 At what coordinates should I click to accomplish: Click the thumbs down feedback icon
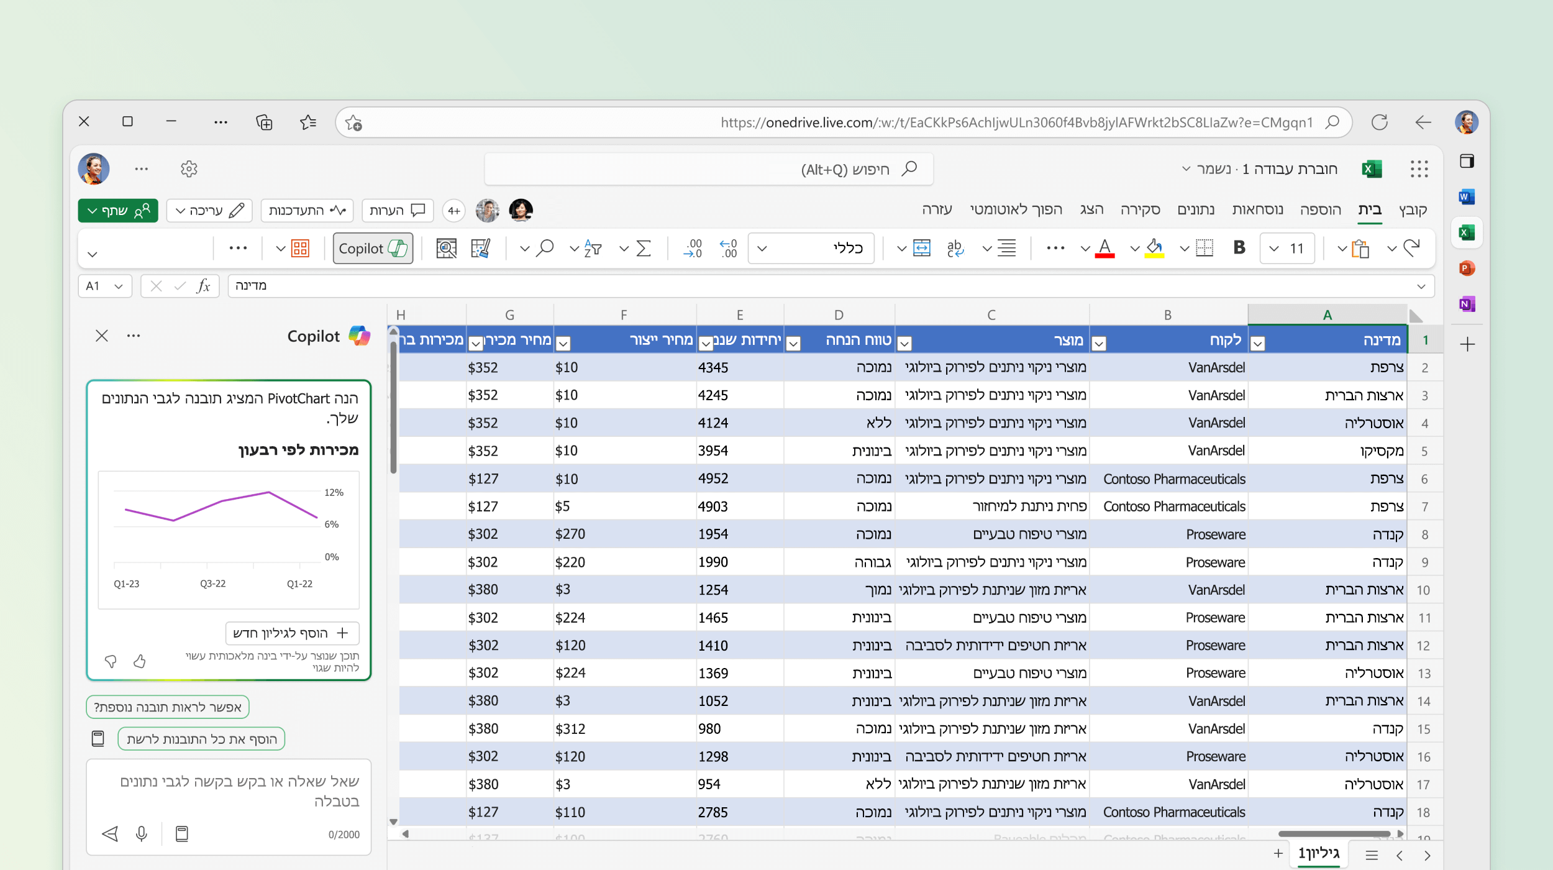point(111,661)
